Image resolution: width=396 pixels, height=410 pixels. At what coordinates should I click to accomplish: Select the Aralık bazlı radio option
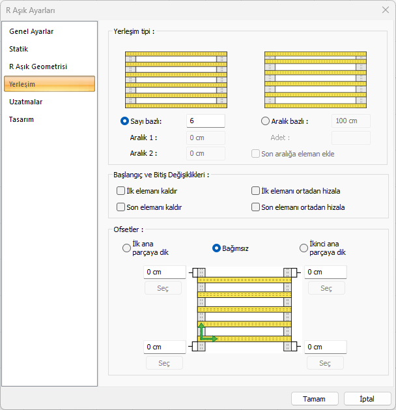click(x=264, y=121)
